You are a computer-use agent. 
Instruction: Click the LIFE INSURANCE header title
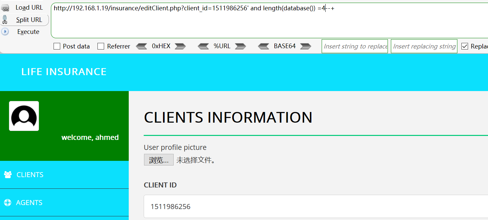click(x=64, y=72)
